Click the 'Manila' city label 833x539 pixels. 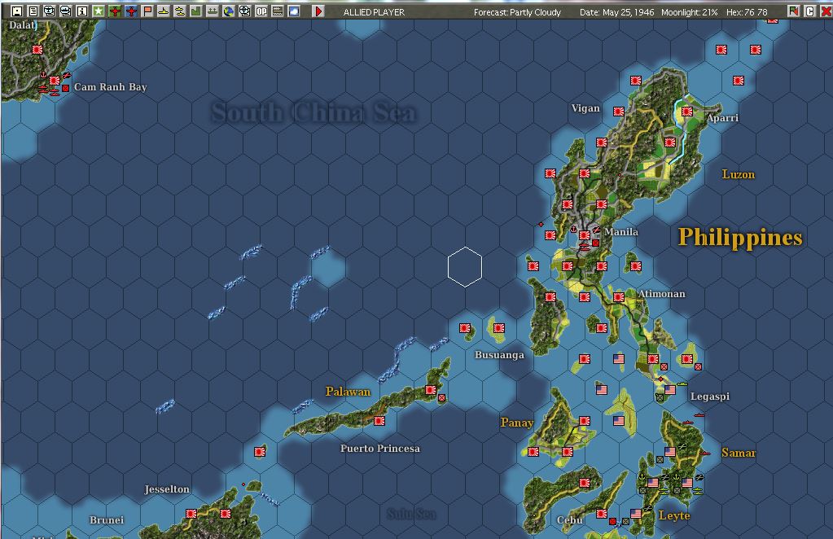tap(621, 231)
